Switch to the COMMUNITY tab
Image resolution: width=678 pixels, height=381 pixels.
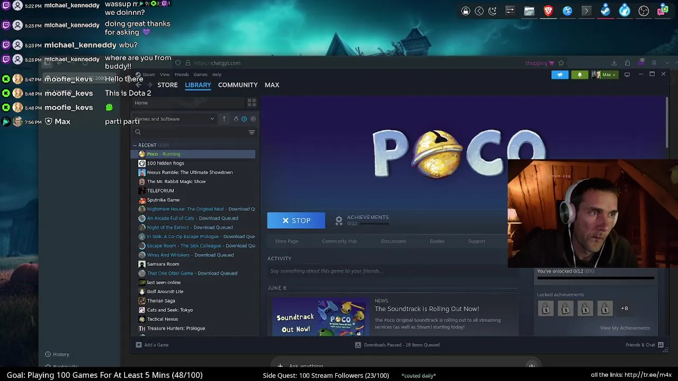238,85
